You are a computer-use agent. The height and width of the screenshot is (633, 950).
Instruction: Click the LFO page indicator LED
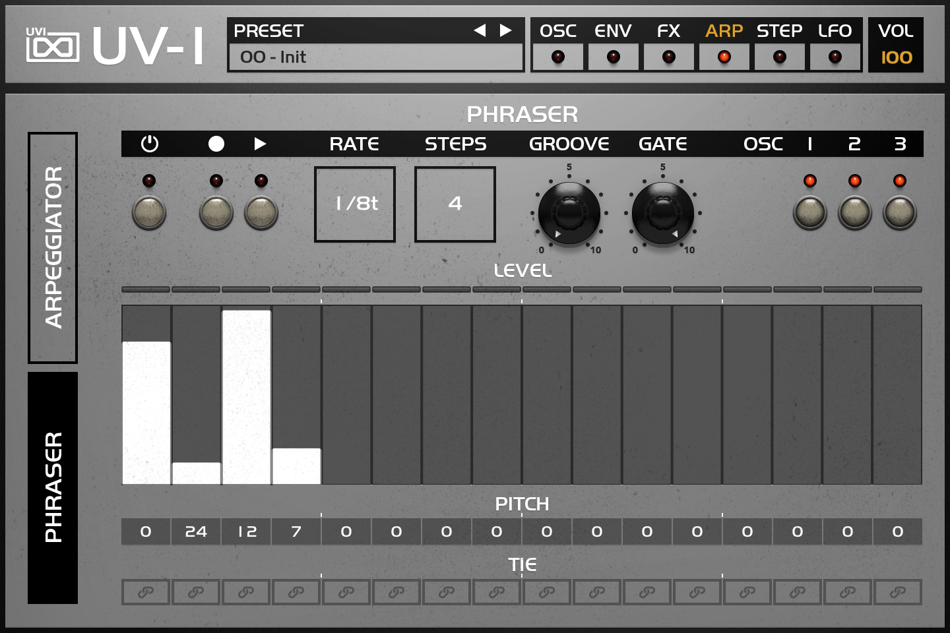point(835,57)
